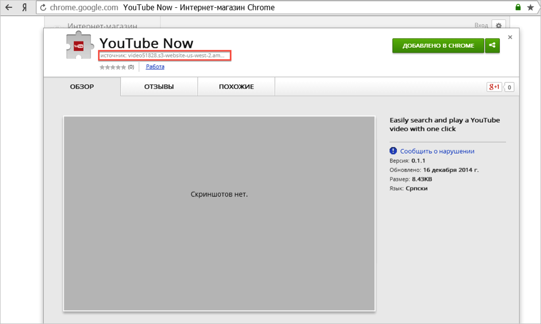The image size is (541, 324).
Task: Click the version value 0.1.1
Action: (418, 161)
